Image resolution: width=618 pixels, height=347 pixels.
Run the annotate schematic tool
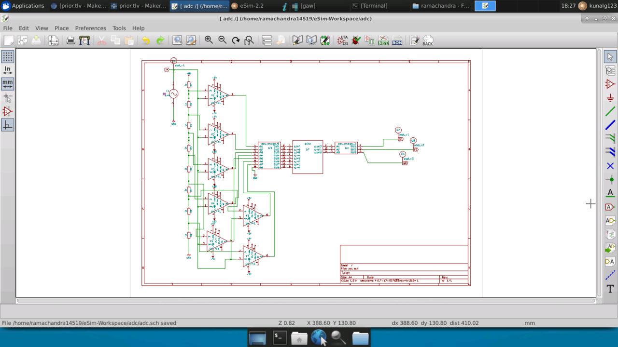(x=343, y=41)
